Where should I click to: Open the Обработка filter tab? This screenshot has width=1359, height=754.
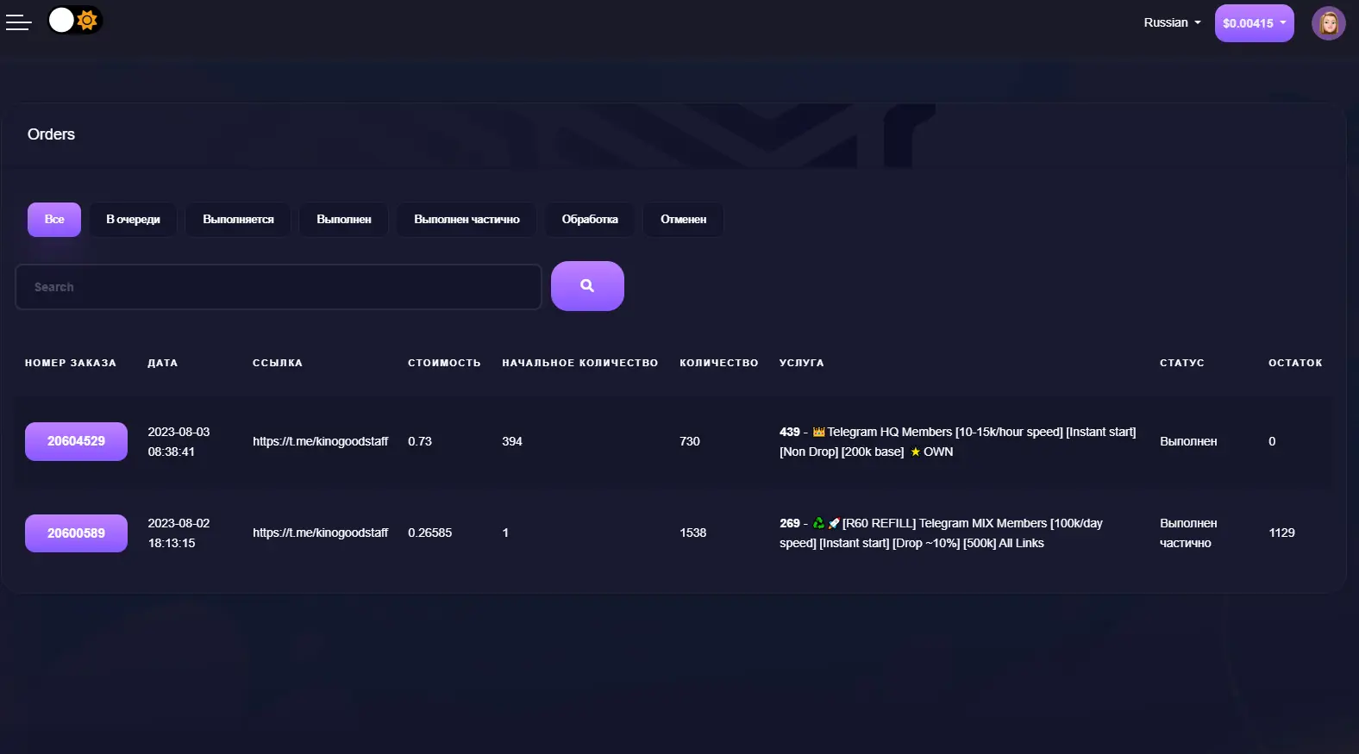[x=590, y=220]
